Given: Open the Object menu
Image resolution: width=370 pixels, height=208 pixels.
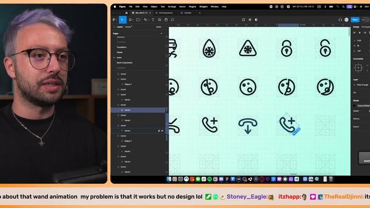Looking at the screenshot, I should tap(154, 6).
